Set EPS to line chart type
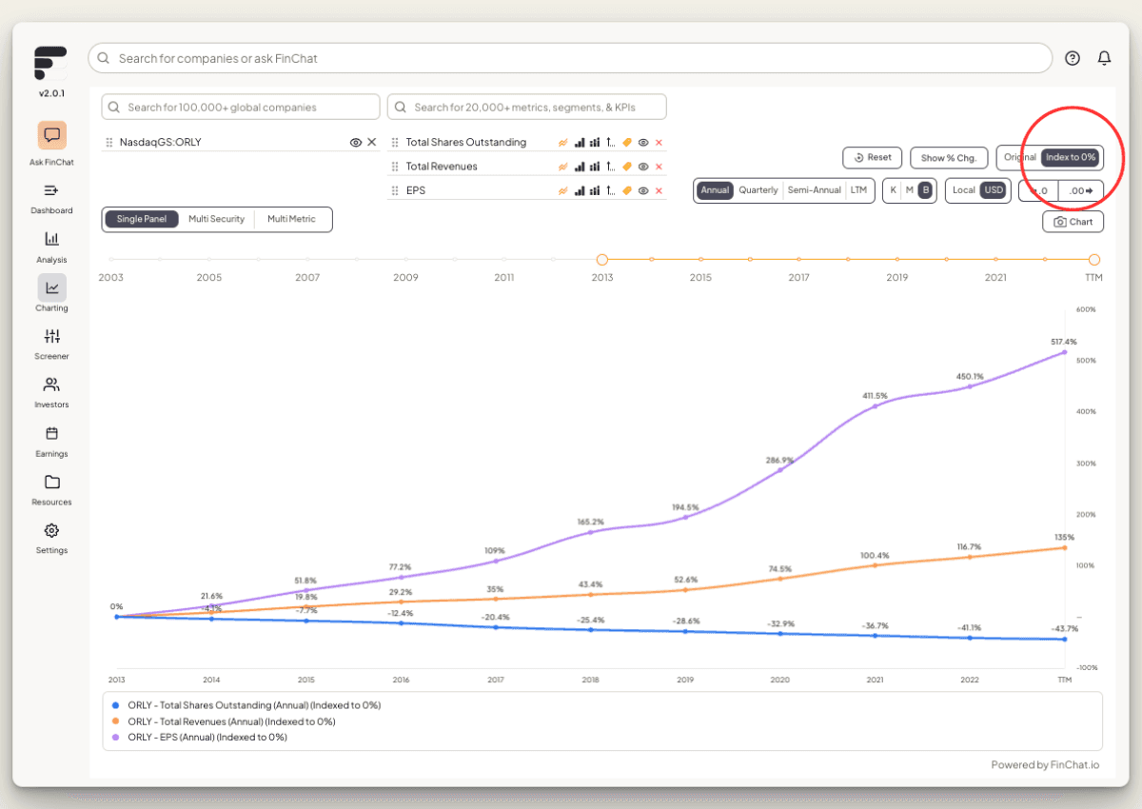Viewport: 1142px width, 809px height. tap(563, 190)
